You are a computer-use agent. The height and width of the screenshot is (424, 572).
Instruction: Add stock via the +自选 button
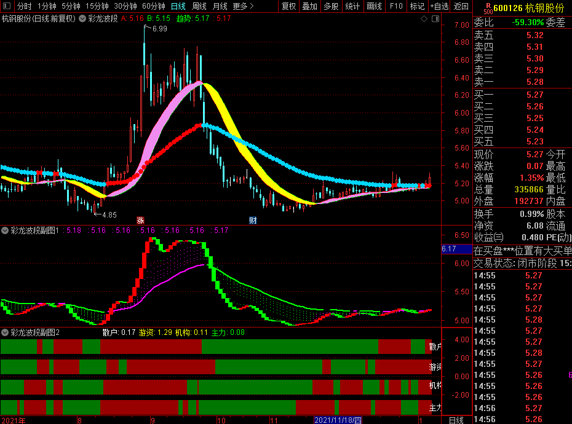(x=439, y=6)
